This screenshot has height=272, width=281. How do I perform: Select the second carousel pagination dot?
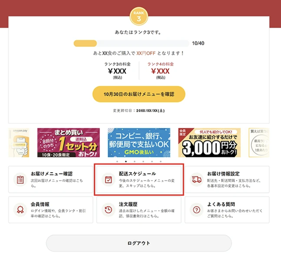(126, 161)
